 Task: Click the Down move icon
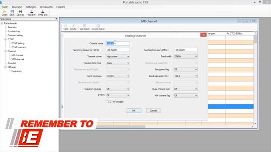[98, 27]
